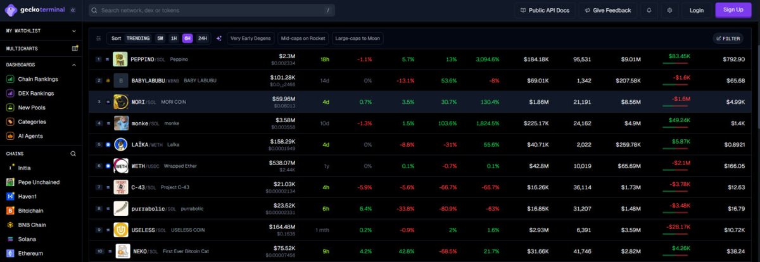This screenshot has height=262, width=760.
Task: Collapse the sidebar with double-chevron icon
Action: coord(73,10)
